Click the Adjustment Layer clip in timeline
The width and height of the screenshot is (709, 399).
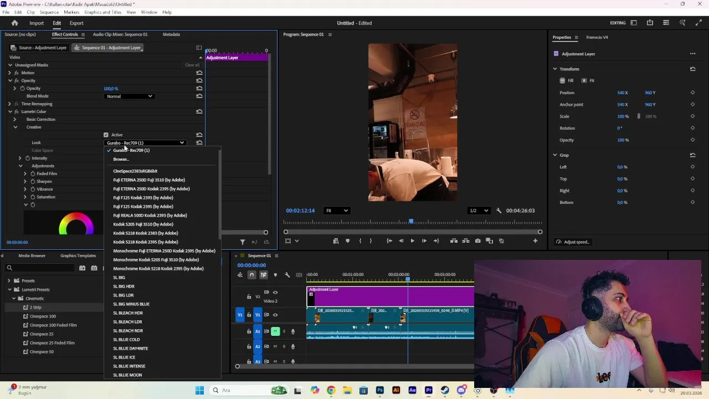pyautogui.click(x=391, y=296)
